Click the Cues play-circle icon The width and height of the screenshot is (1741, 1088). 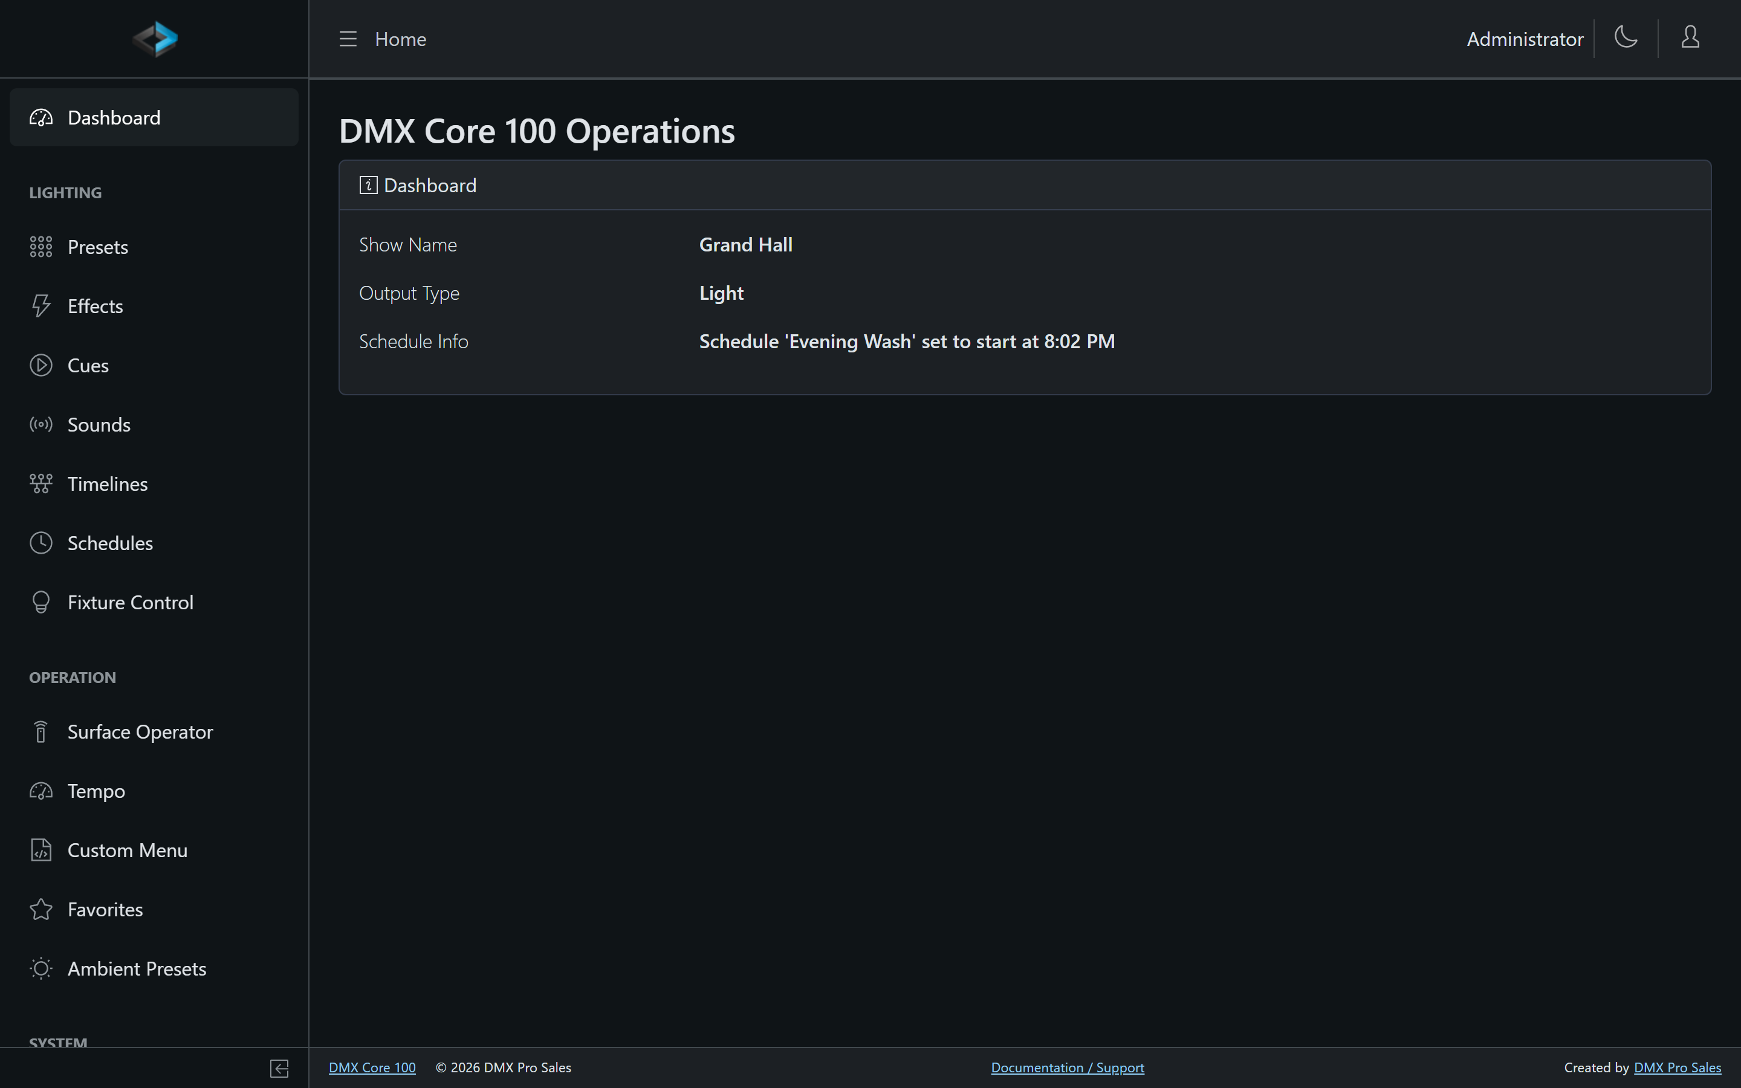pos(41,366)
